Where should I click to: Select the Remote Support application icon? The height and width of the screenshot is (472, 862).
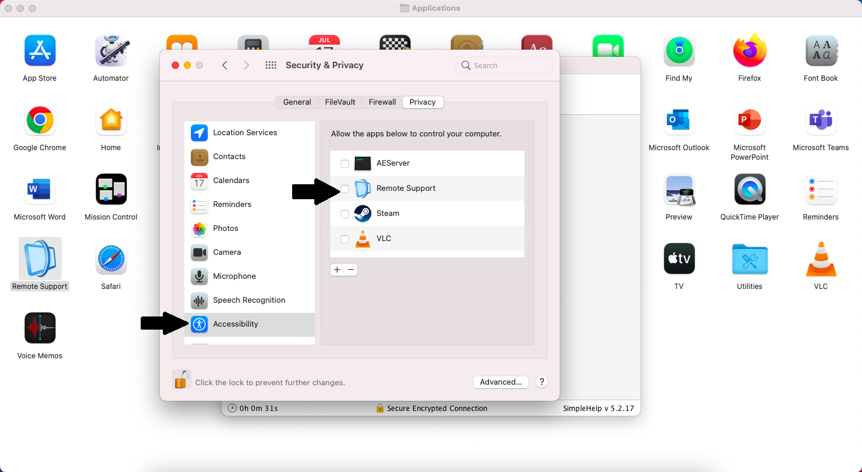(x=40, y=259)
